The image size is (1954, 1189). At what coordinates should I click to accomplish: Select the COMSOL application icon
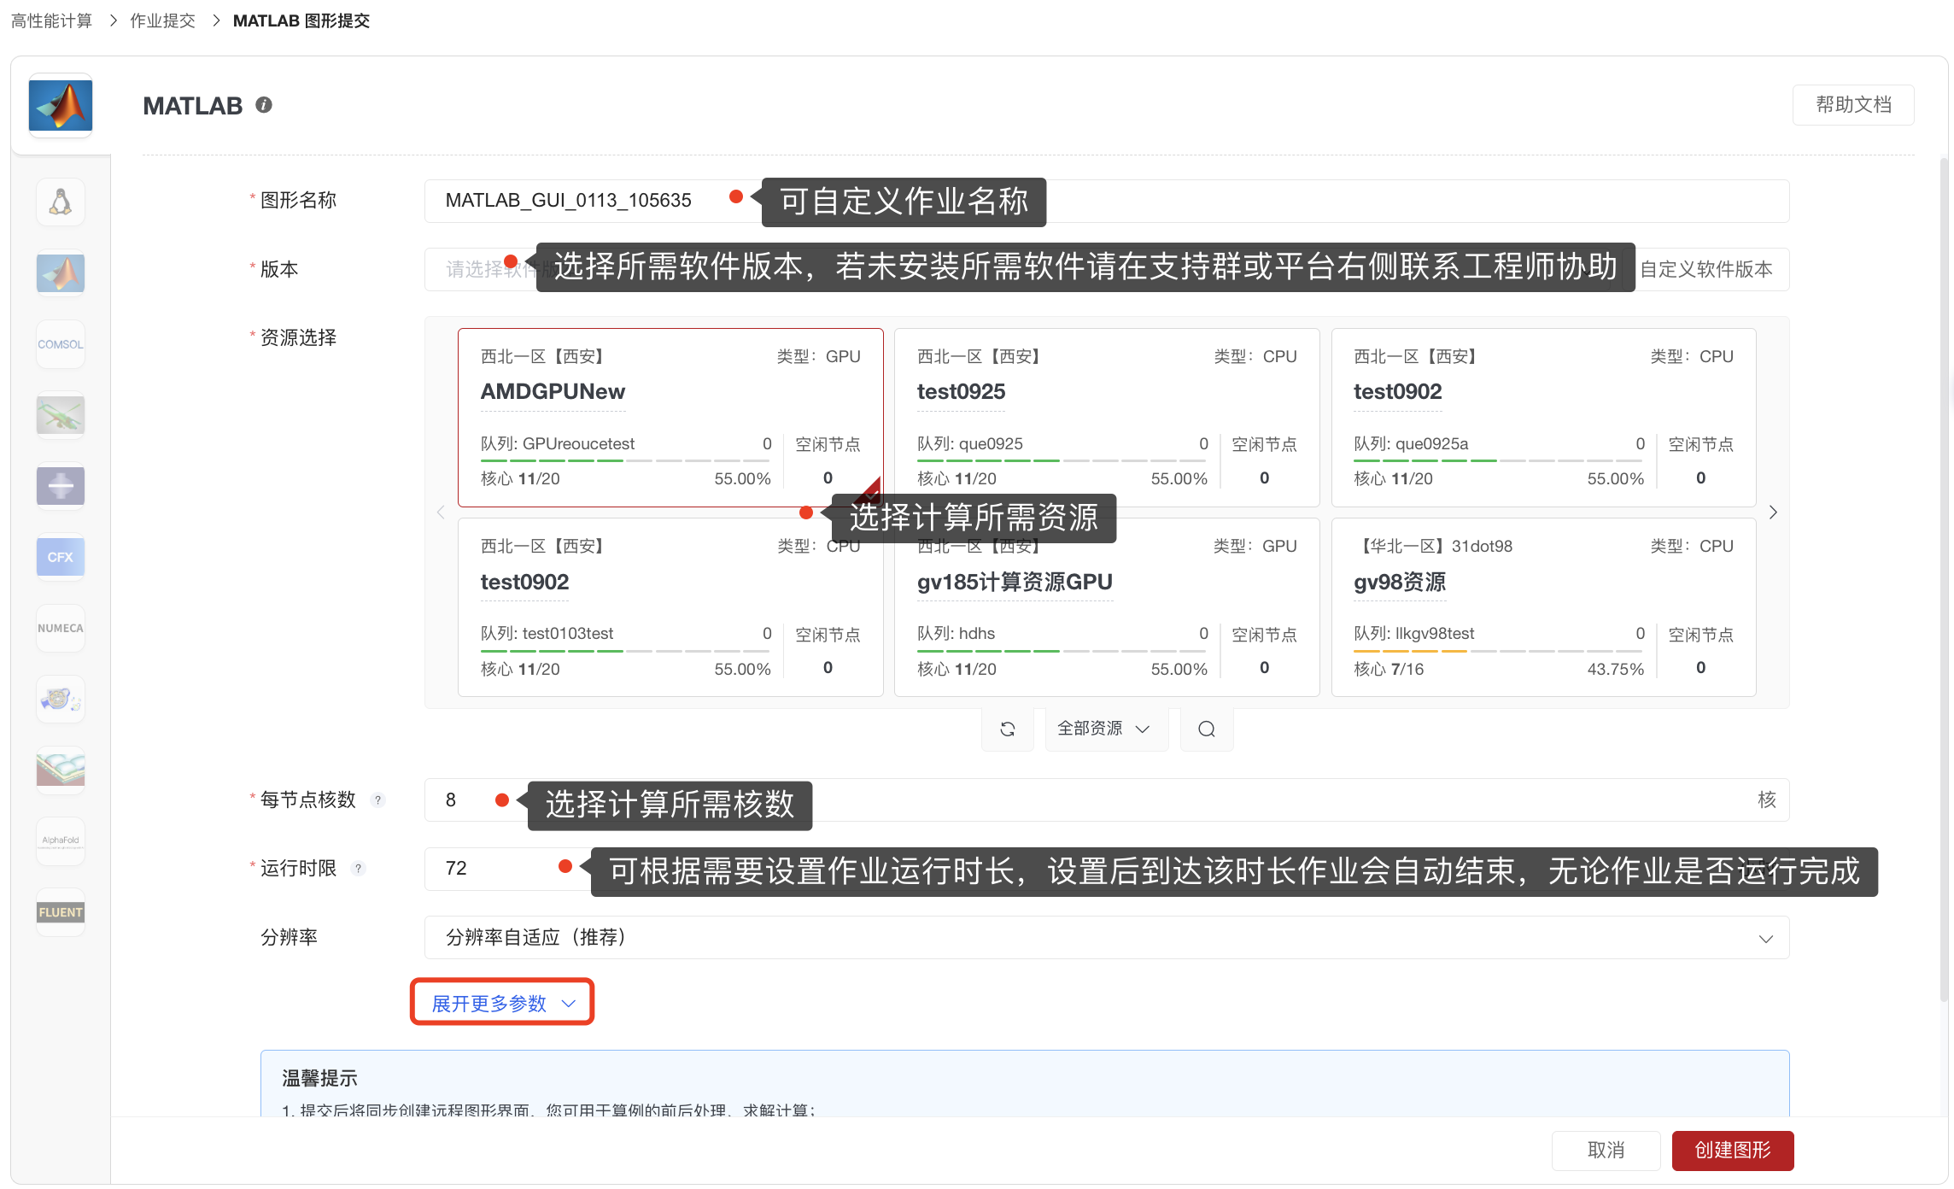coord(60,344)
